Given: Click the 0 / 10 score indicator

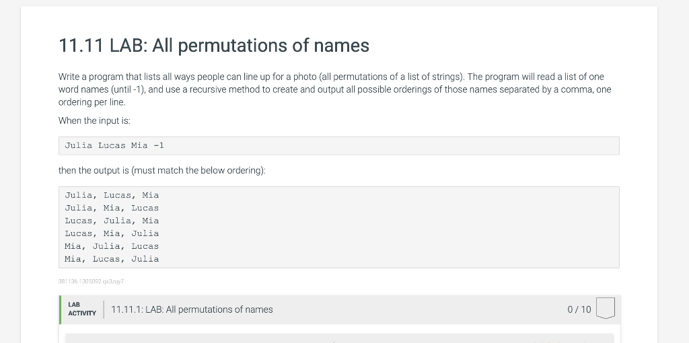Looking at the screenshot, I should (x=579, y=309).
